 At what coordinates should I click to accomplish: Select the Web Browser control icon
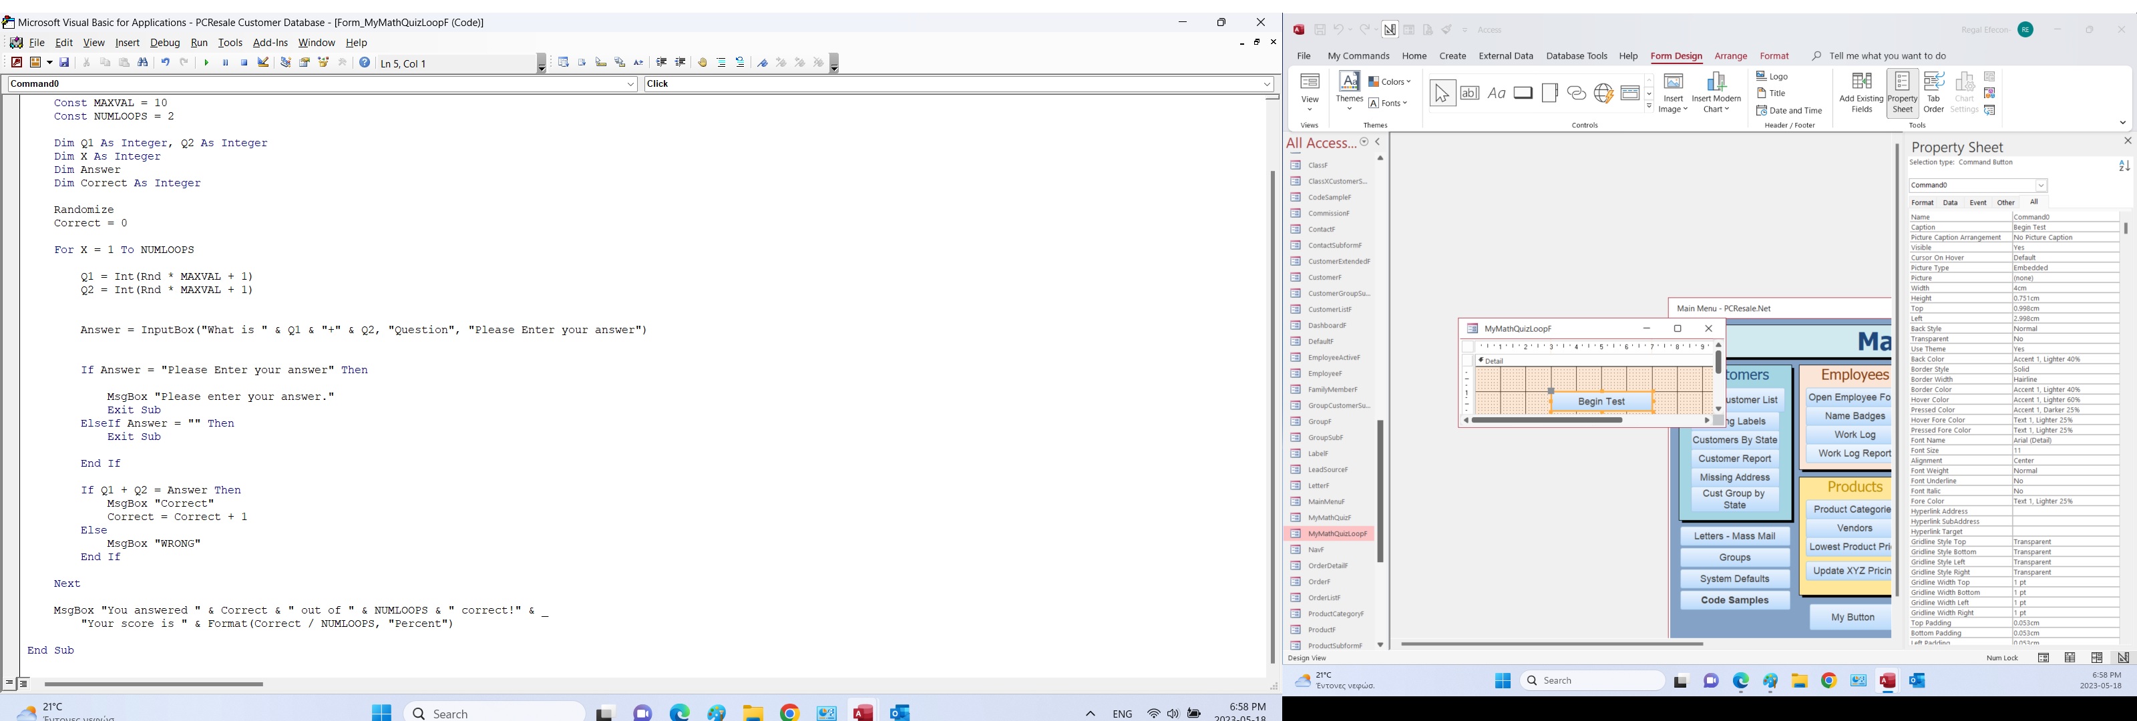tap(1603, 93)
